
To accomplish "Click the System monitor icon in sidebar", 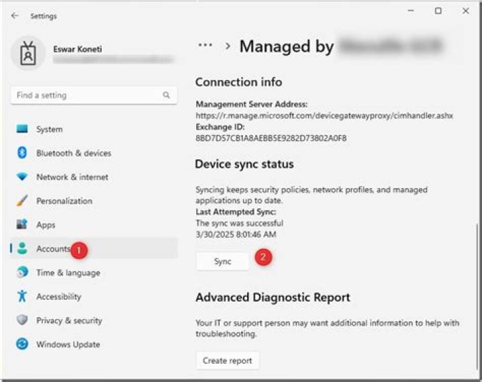I will 22,129.
